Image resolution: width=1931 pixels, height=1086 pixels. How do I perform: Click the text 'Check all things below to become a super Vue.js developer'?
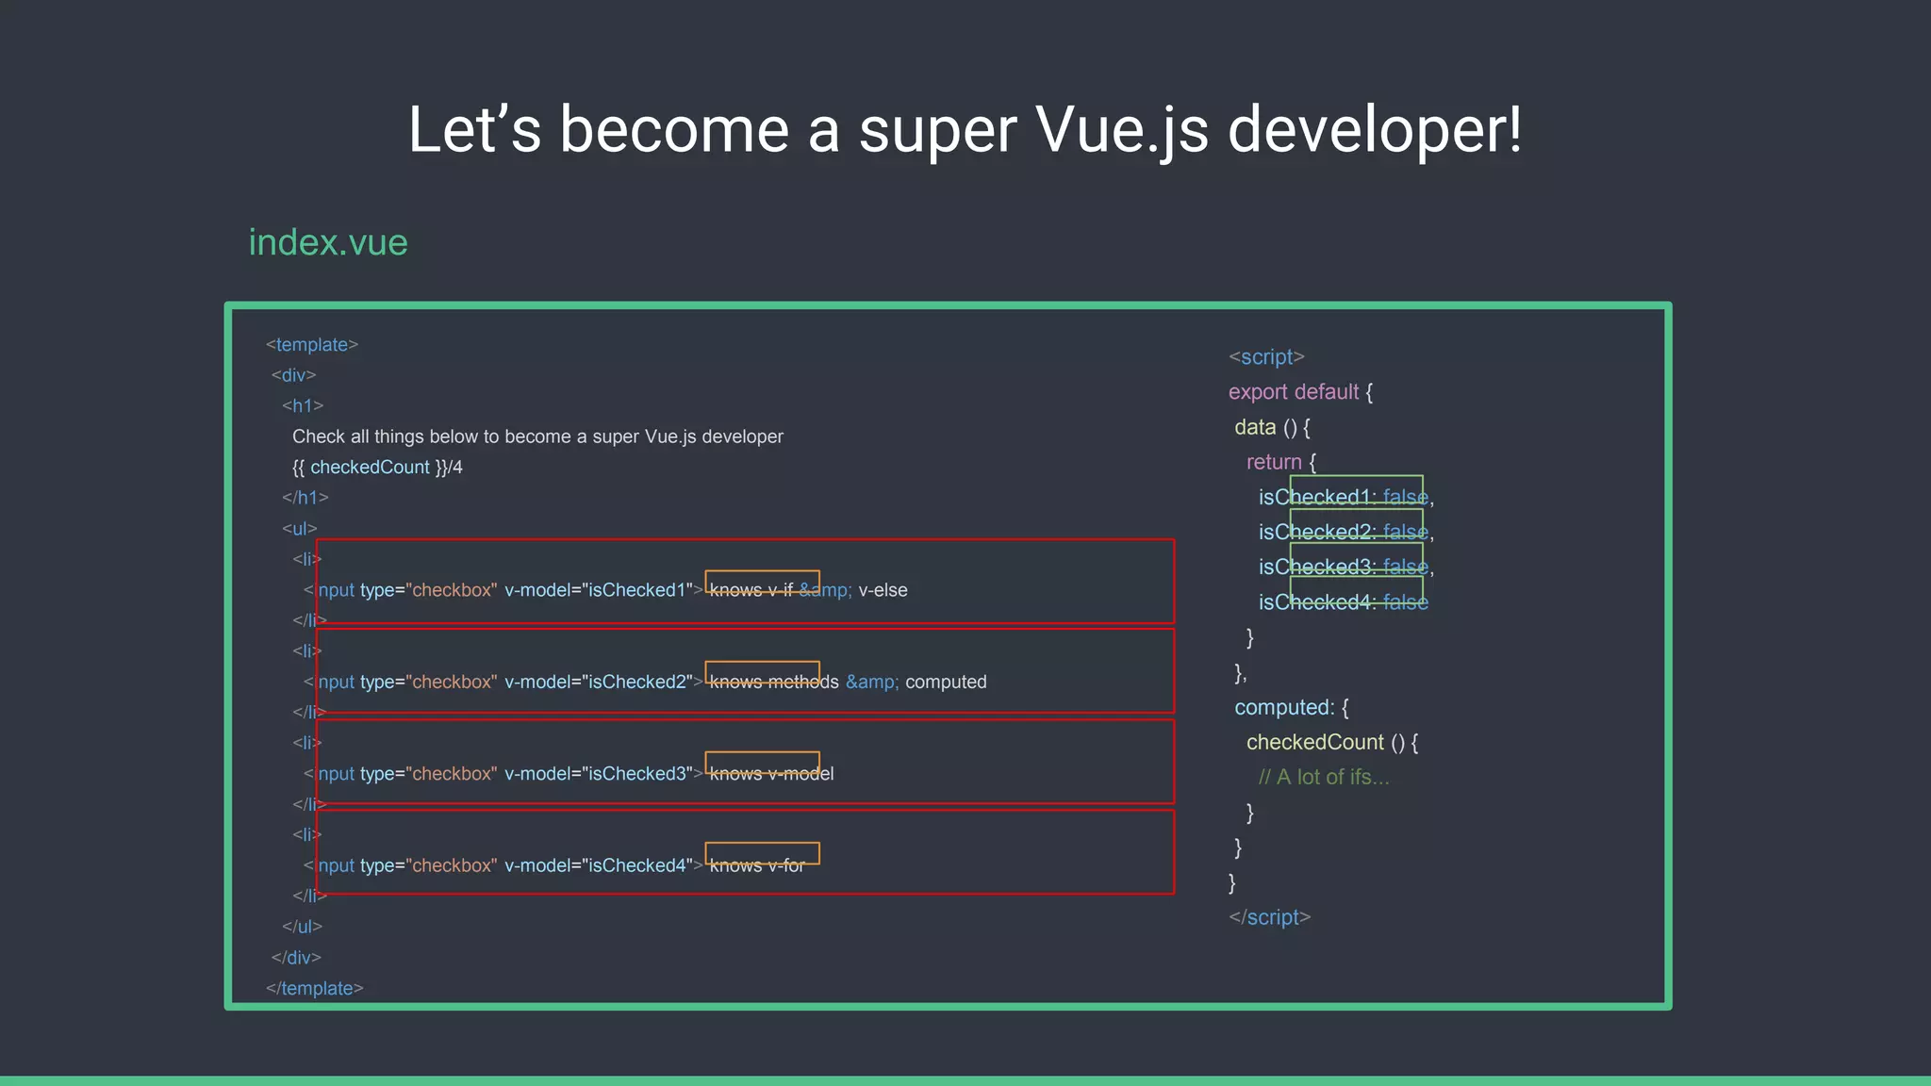(x=537, y=436)
